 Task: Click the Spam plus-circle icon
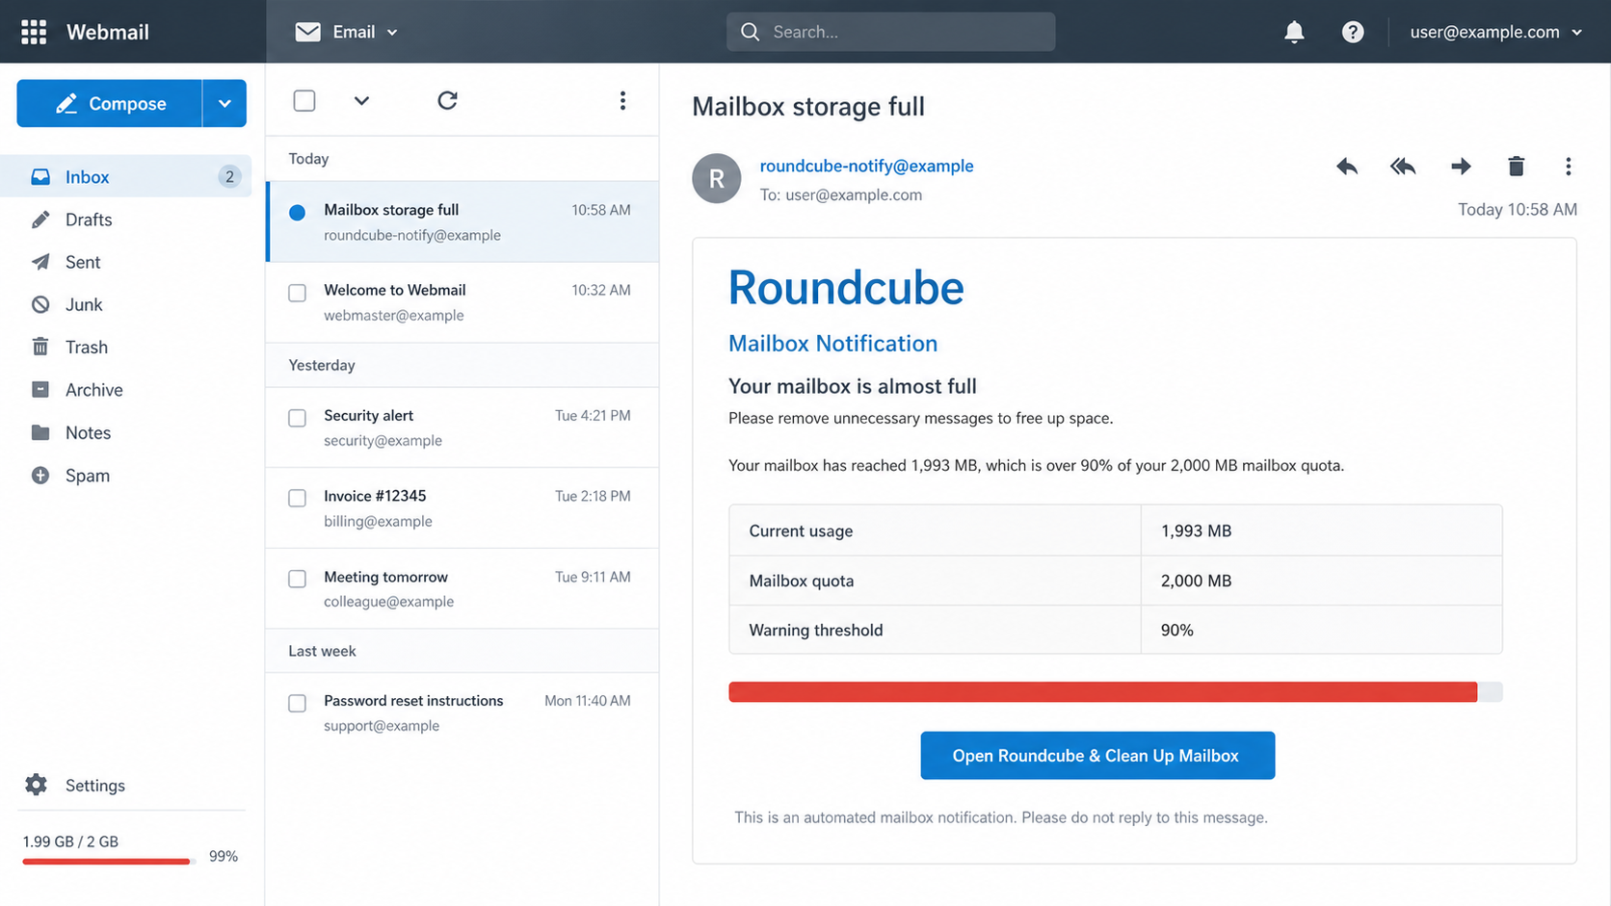pos(40,475)
